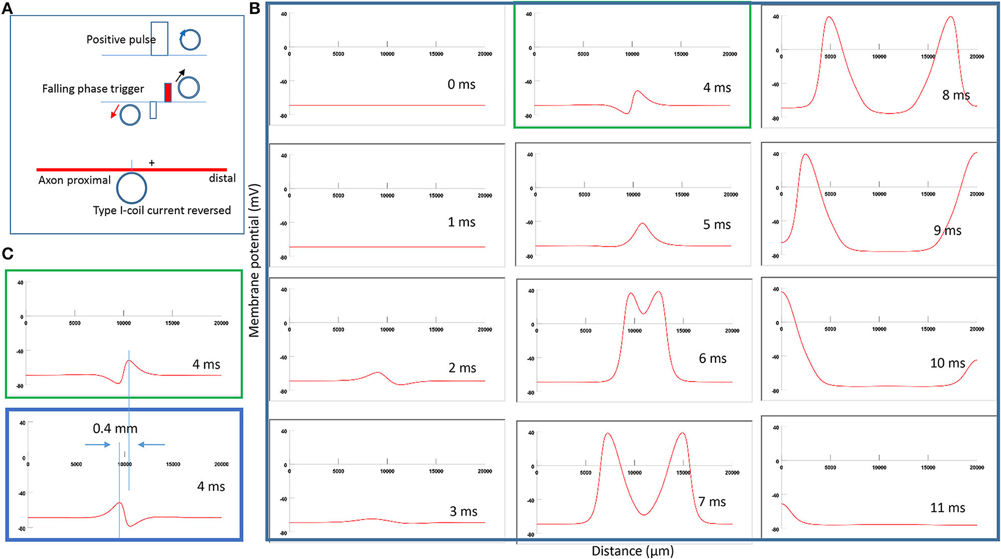Click the 'Falling phase trigger' label
This screenshot has width=1001, height=559.
tap(93, 89)
